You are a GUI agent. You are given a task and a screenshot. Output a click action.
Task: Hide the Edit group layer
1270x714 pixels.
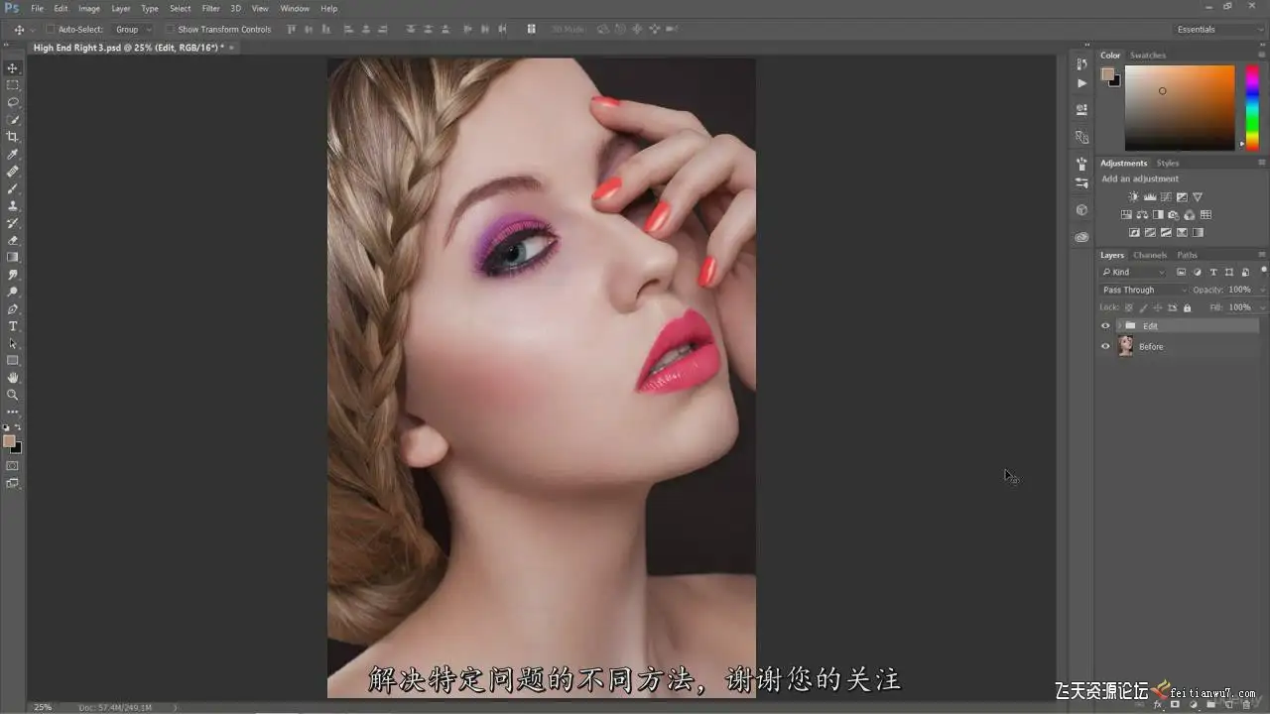(1105, 326)
